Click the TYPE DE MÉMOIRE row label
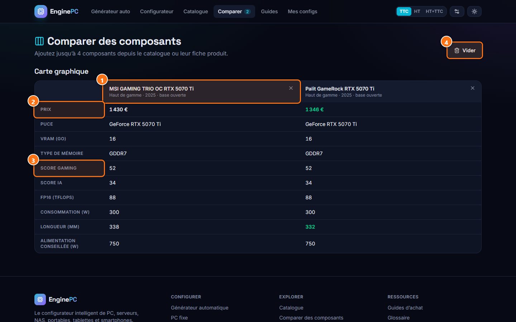The image size is (516, 322). (62, 153)
